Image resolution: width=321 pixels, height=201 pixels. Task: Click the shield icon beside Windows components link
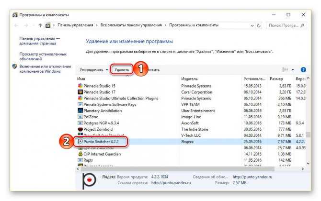(x=15, y=67)
